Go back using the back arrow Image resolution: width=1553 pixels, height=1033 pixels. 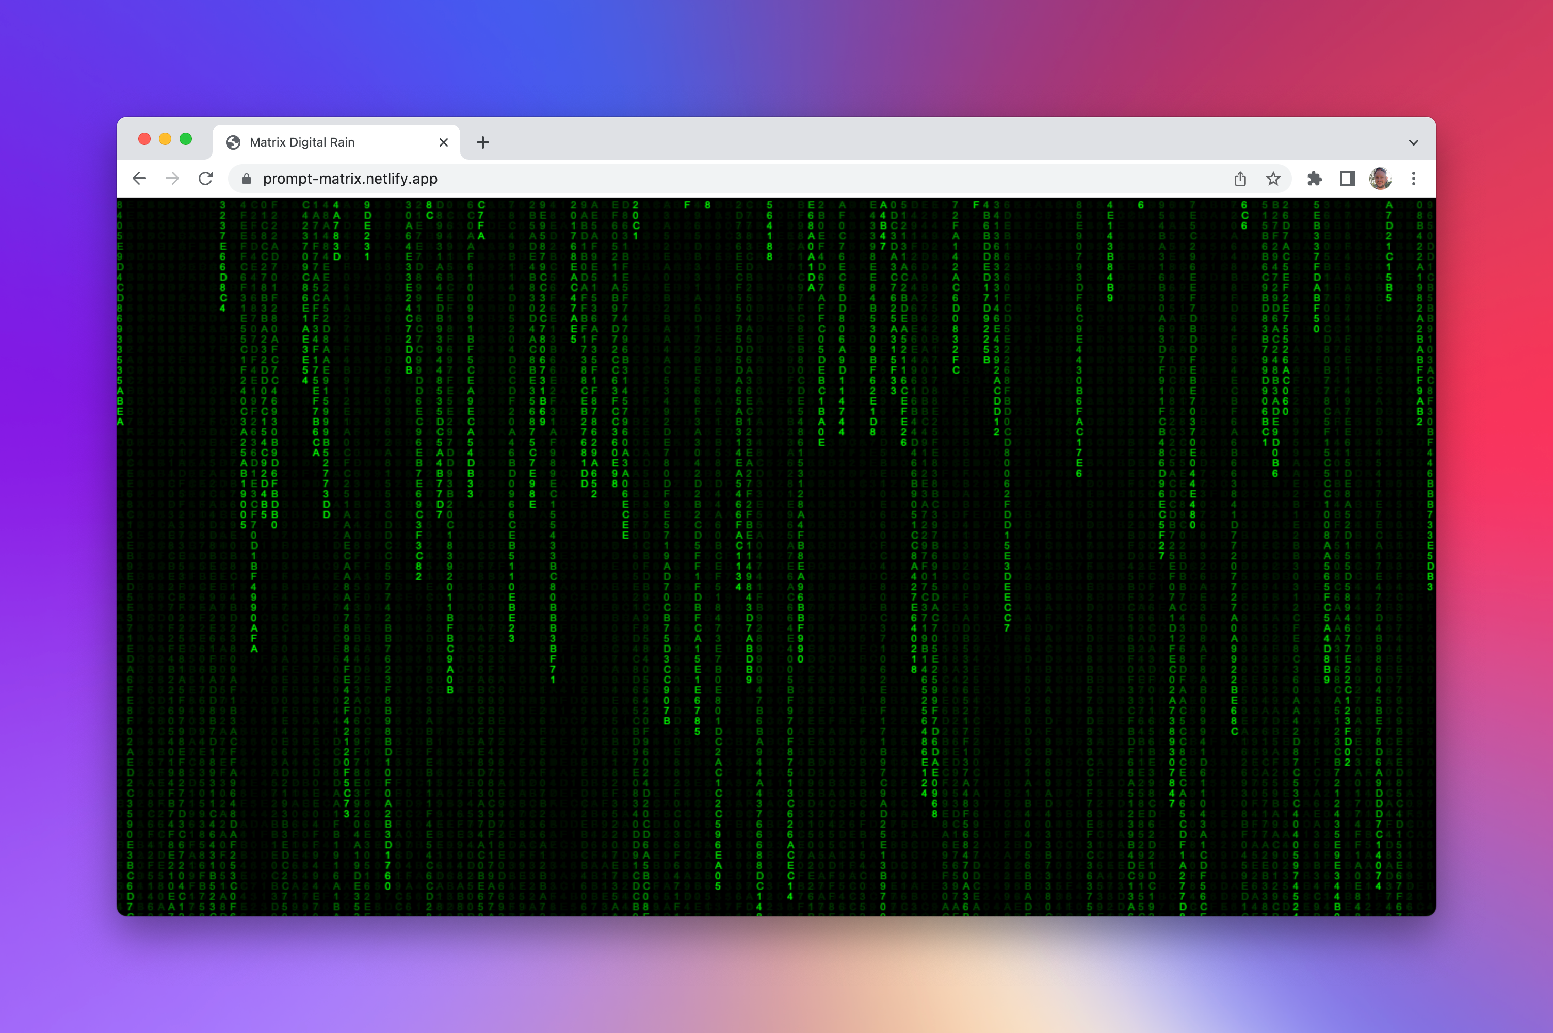[x=139, y=179]
